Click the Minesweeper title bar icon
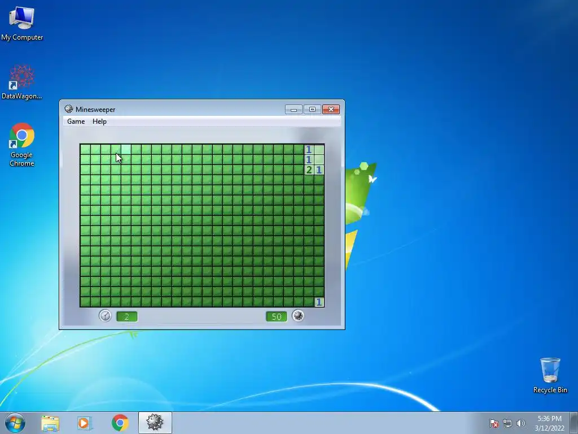The image size is (578, 434). coord(68,109)
